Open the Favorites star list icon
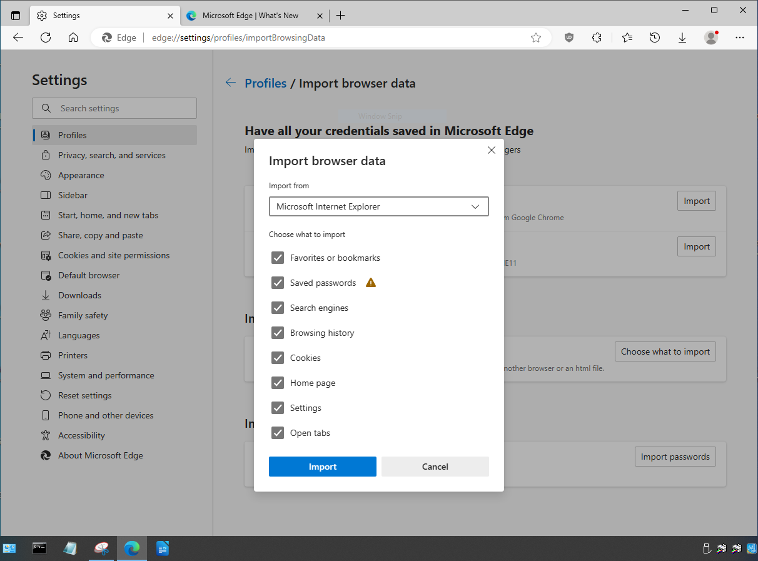 click(627, 38)
